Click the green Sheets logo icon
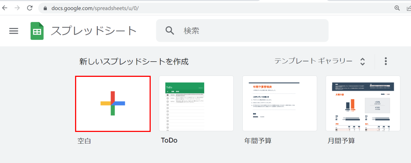411x163 pixels. [x=37, y=31]
